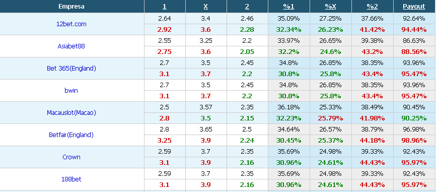Click the Bet 365(England) link
438x192 pixels.
tap(71, 68)
